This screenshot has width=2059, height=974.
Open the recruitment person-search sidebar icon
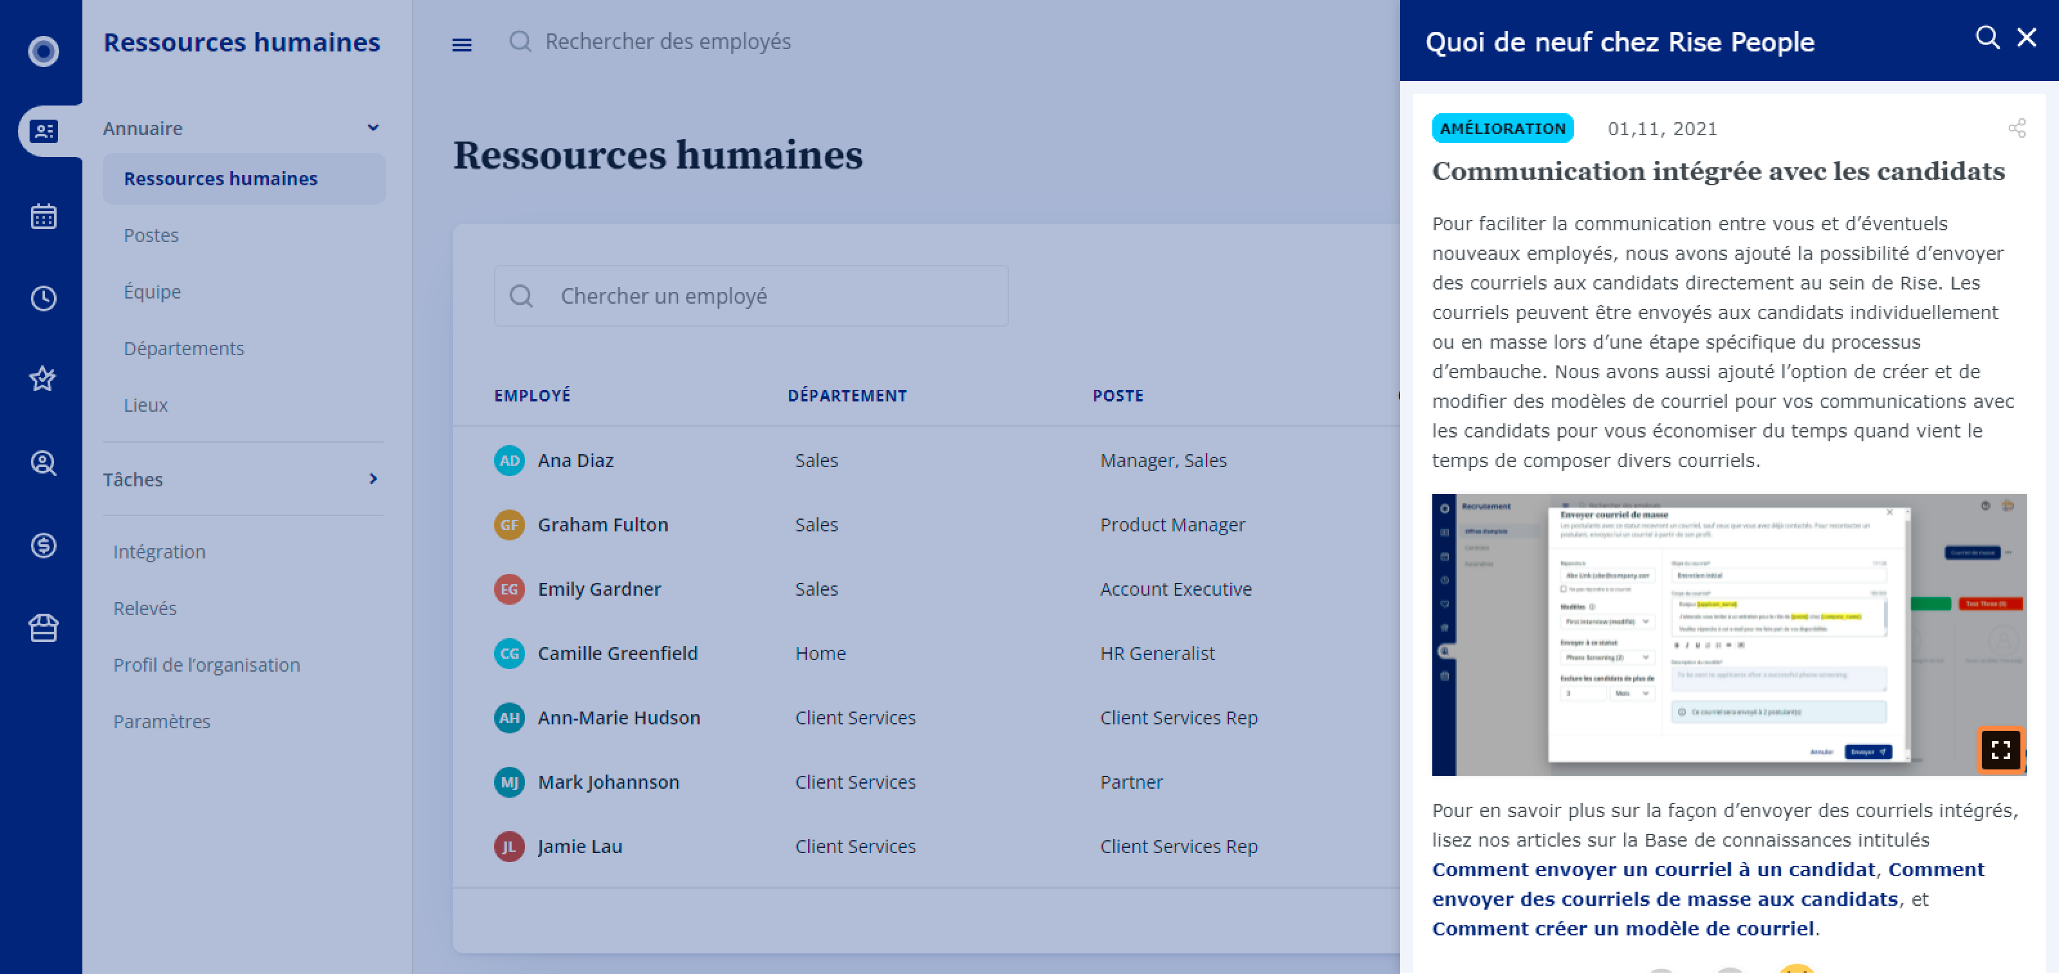[x=43, y=463]
